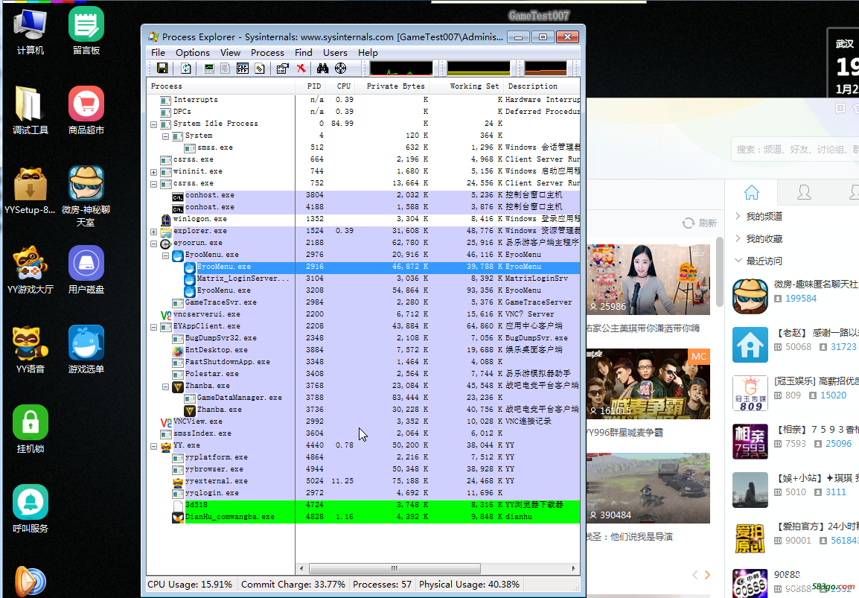Click the binoculars Find Handle icon
859x598 pixels.
[323, 69]
